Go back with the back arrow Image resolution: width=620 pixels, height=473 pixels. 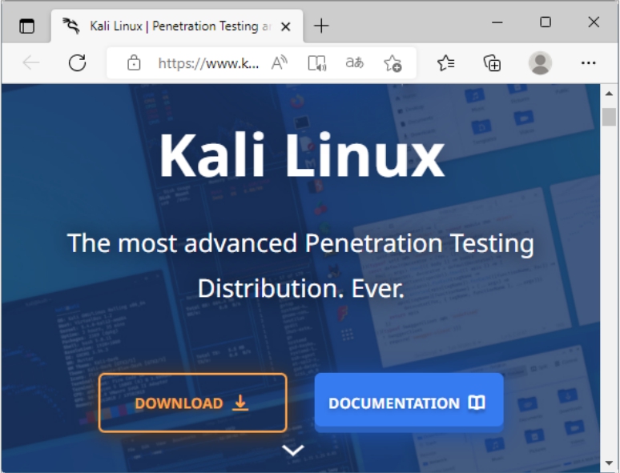click(31, 63)
